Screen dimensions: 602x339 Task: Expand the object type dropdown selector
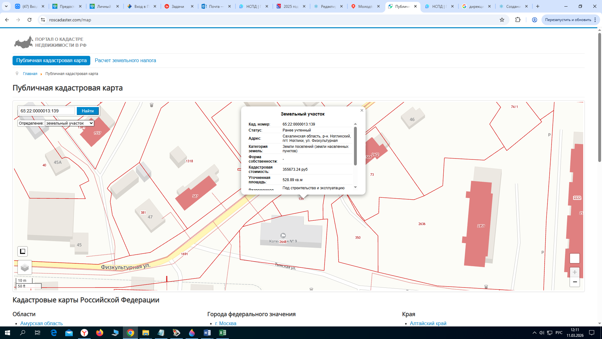click(x=69, y=123)
